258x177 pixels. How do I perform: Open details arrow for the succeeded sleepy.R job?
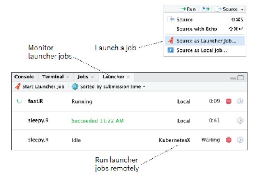tap(240, 120)
